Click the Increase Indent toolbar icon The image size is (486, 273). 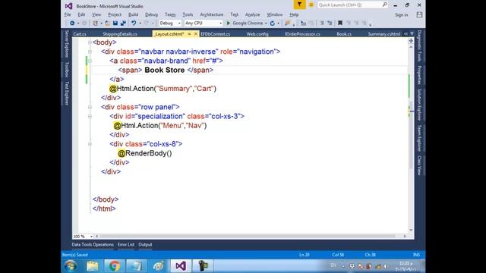330,24
